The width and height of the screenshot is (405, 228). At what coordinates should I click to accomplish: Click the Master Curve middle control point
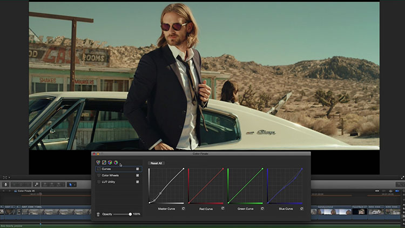(160, 193)
